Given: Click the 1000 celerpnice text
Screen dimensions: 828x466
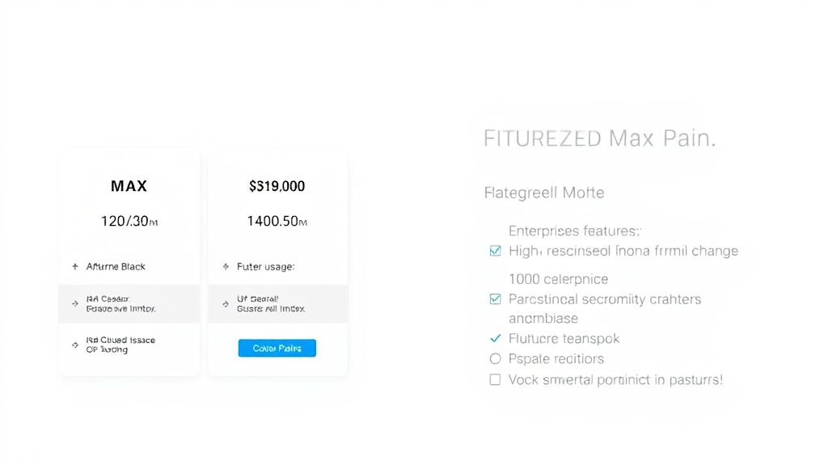Looking at the screenshot, I should pyautogui.click(x=558, y=279).
